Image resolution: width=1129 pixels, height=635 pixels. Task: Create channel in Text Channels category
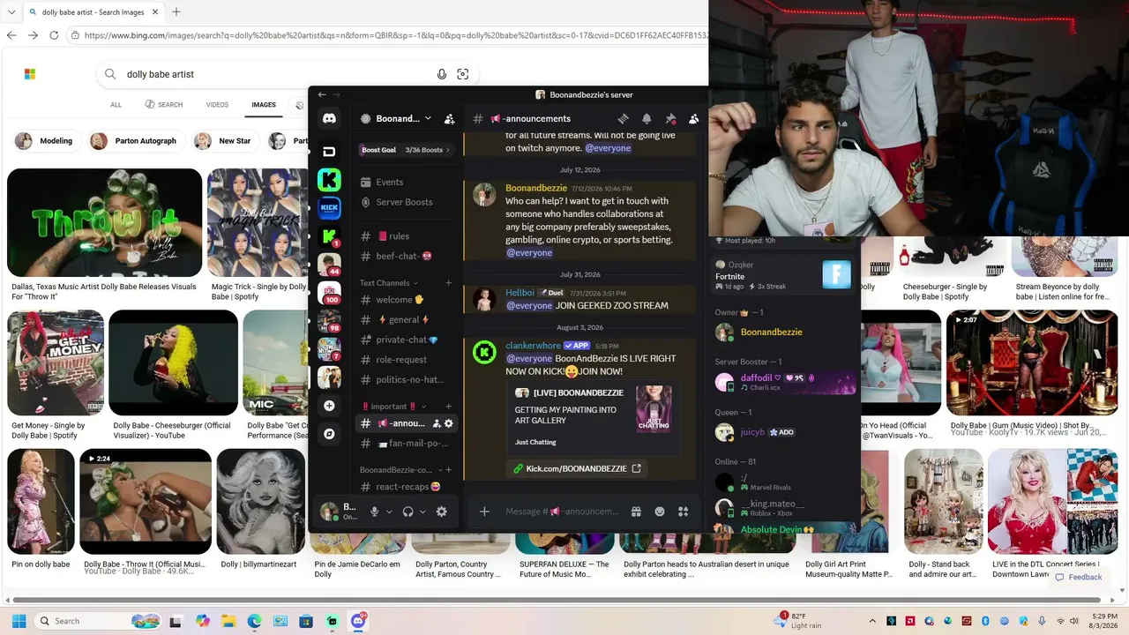449,283
